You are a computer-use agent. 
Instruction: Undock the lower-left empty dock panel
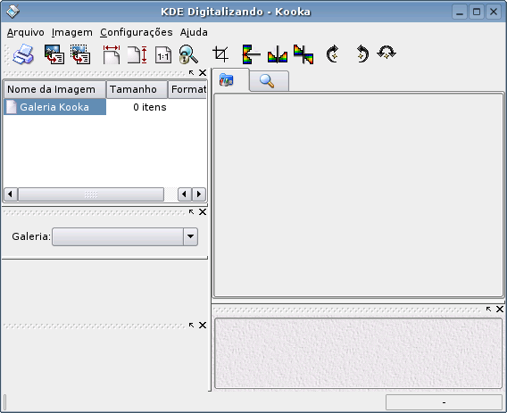pos(191,325)
